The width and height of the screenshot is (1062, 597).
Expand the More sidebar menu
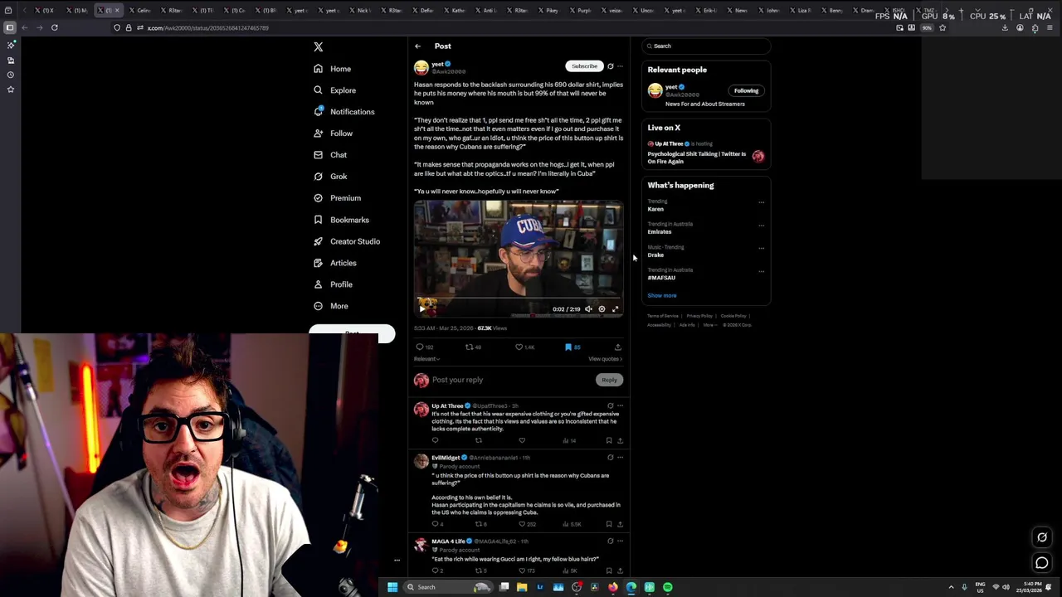click(x=331, y=306)
